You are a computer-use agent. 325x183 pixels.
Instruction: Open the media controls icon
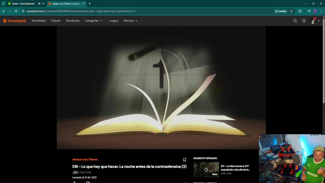click(x=309, y=11)
